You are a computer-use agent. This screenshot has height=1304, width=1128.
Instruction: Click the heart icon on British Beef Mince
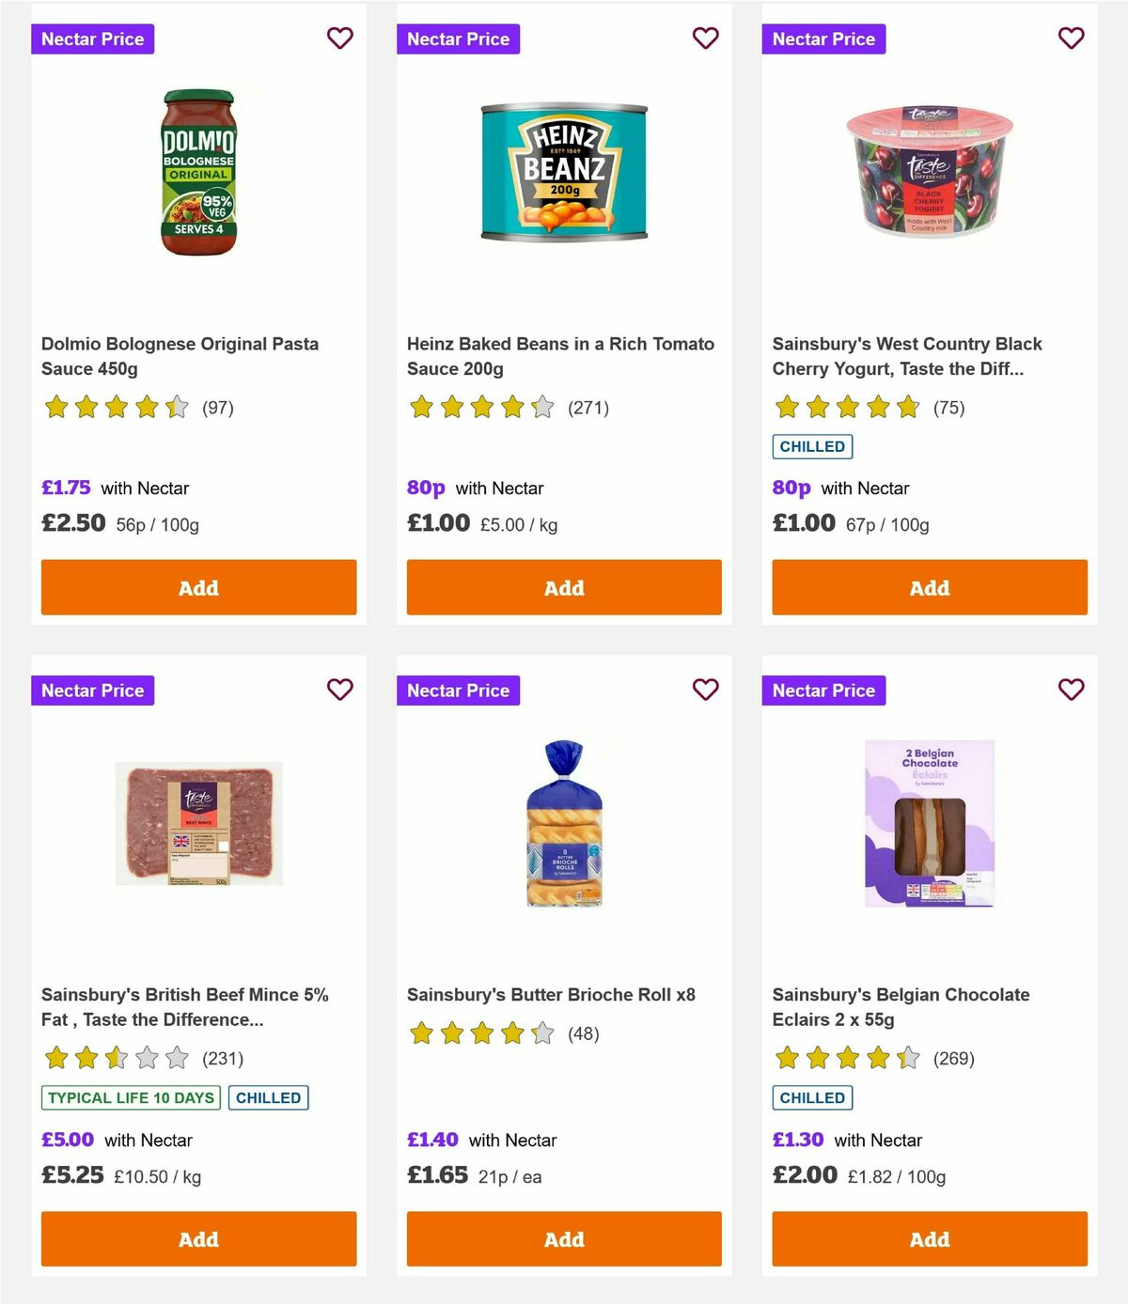[x=339, y=690]
